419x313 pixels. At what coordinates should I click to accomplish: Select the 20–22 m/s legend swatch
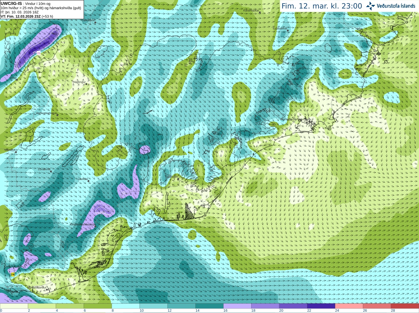(x=293, y=306)
